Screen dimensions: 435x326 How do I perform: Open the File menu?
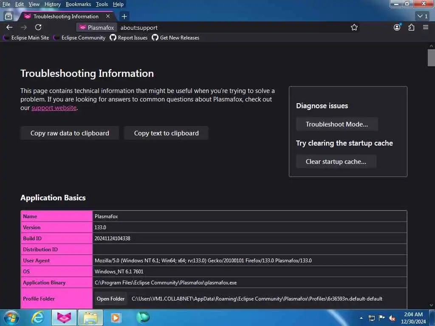6,4
